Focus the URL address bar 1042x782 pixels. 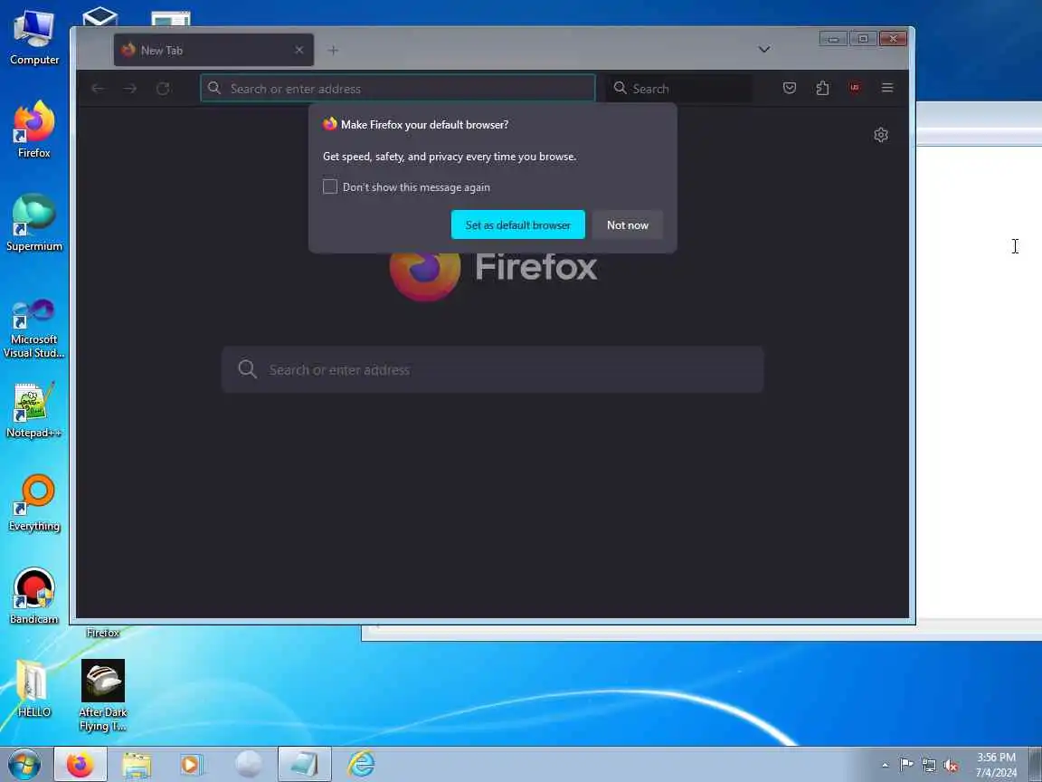pos(397,89)
